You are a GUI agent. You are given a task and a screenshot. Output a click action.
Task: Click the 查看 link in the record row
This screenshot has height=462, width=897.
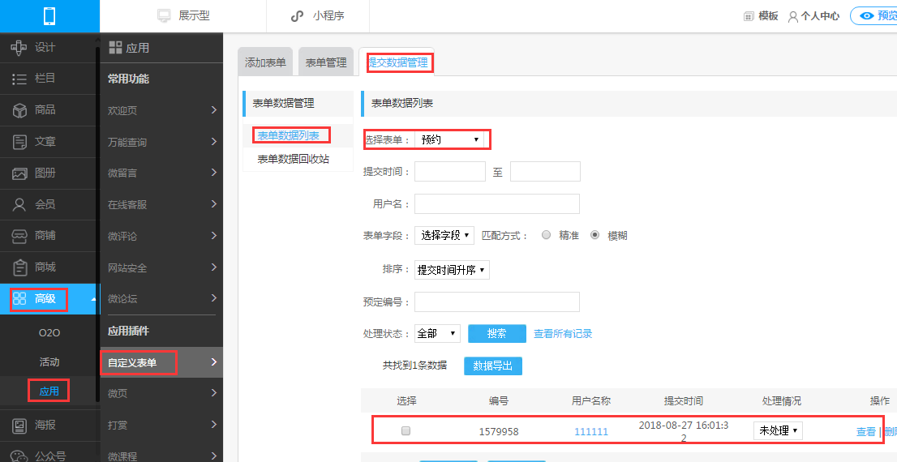(x=866, y=432)
